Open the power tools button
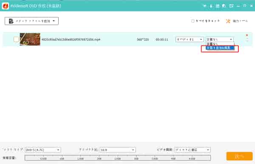Screen dimensions: 255x164 pyautogui.click(x=237, y=21)
